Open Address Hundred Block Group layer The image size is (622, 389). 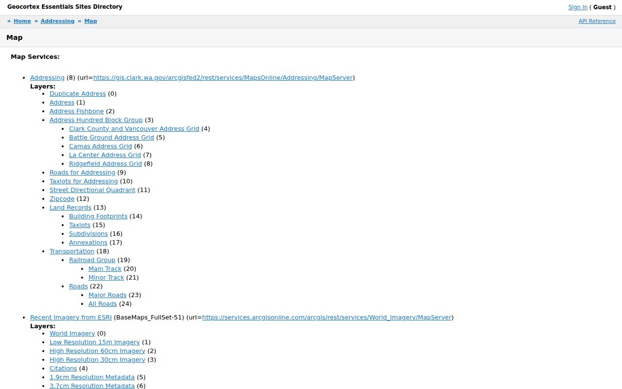[96, 120]
